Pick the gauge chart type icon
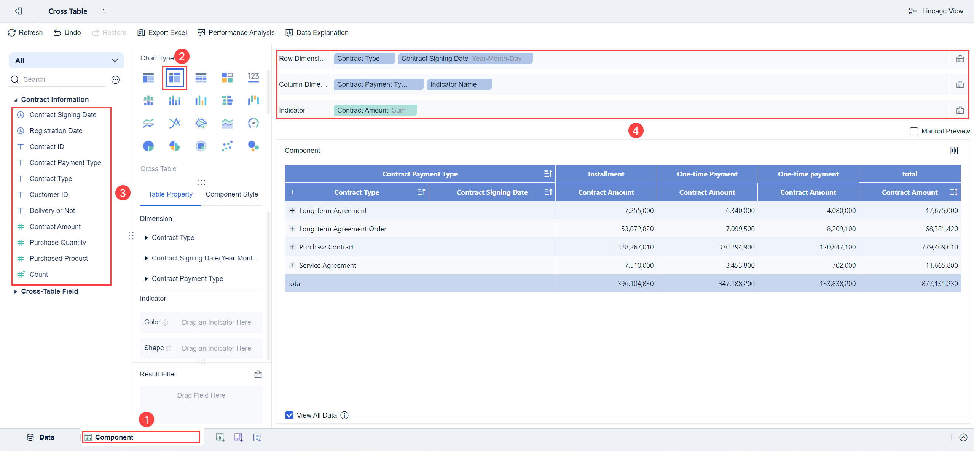The image size is (974, 451). (x=253, y=123)
